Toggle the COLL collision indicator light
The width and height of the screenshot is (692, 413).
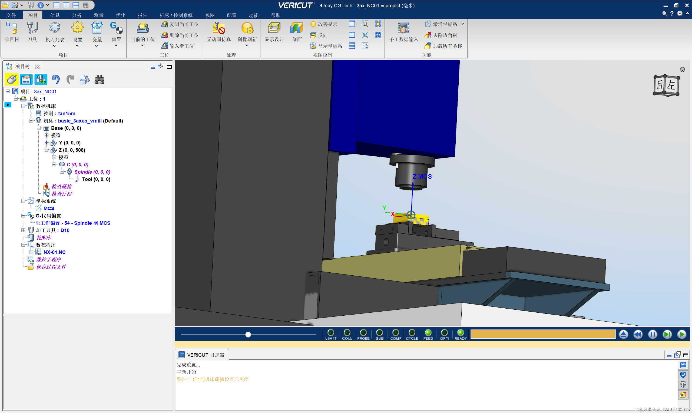tap(347, 333)
